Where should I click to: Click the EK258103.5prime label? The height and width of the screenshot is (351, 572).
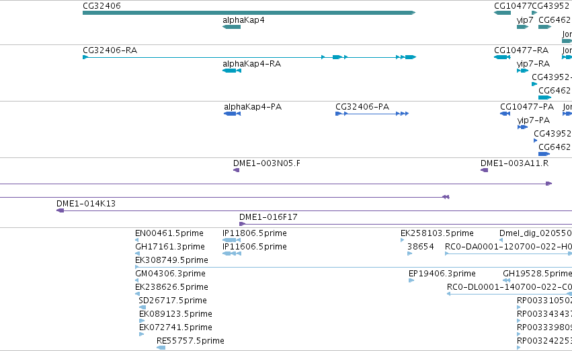(x=437, y=233)
